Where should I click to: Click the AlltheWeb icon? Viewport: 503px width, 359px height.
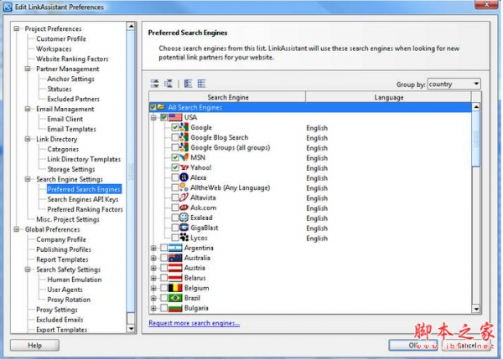pos(184,187)
